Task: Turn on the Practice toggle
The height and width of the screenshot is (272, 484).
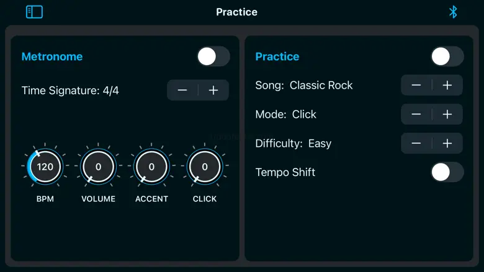Action: point(447,56)
